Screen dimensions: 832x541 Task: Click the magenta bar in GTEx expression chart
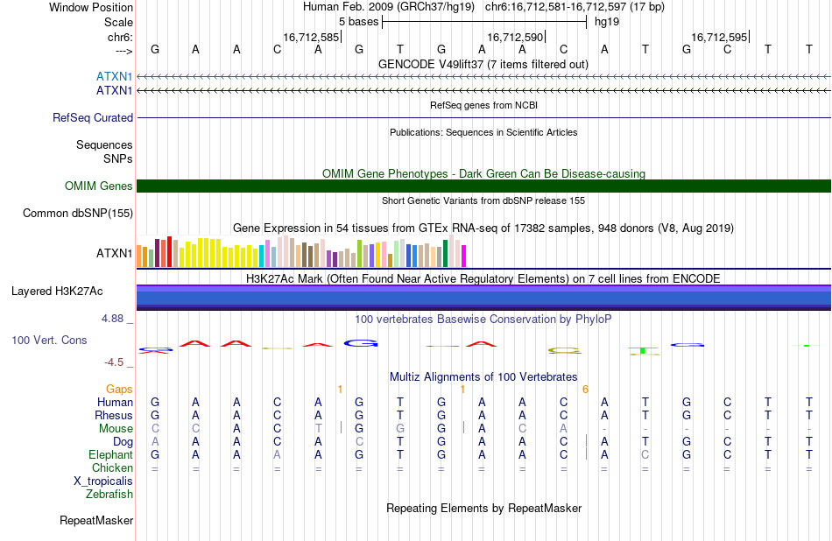464,256
